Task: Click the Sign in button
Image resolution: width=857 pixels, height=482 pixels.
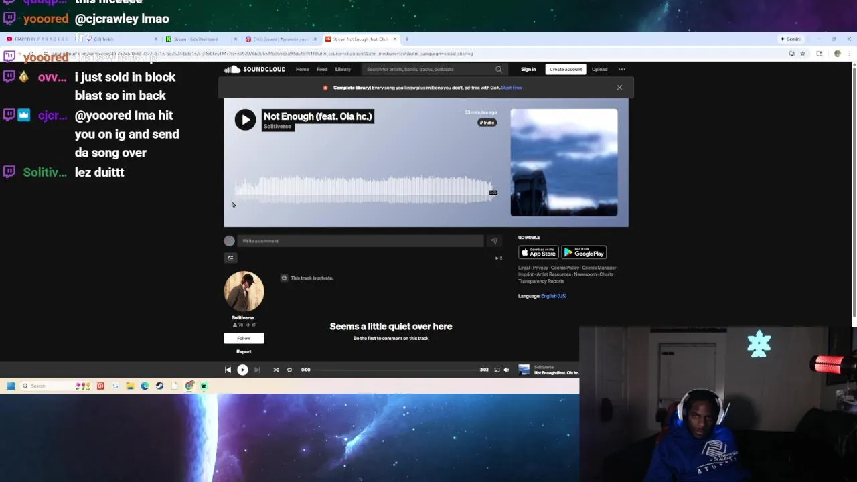Action: click(x=528, y=69)
